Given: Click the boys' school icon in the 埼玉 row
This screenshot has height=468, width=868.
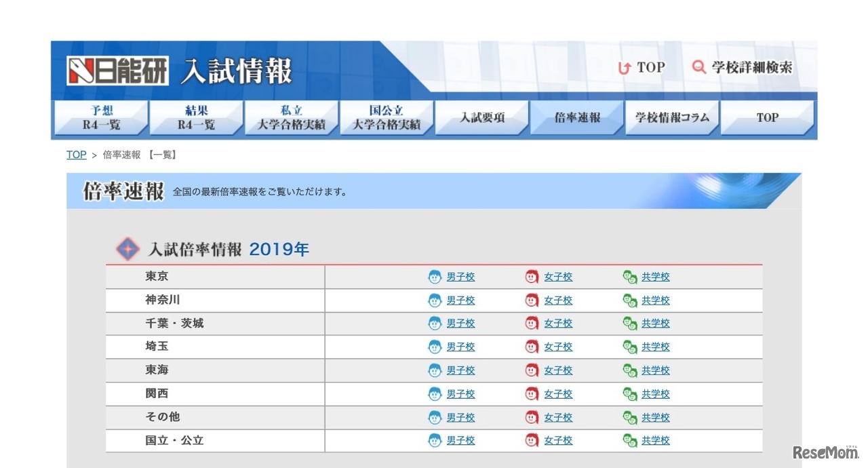Looking at the screenshot, I should pos(435,347).
